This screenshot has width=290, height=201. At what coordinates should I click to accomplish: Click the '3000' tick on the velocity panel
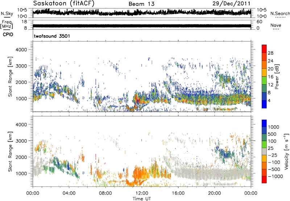point(21,141)
